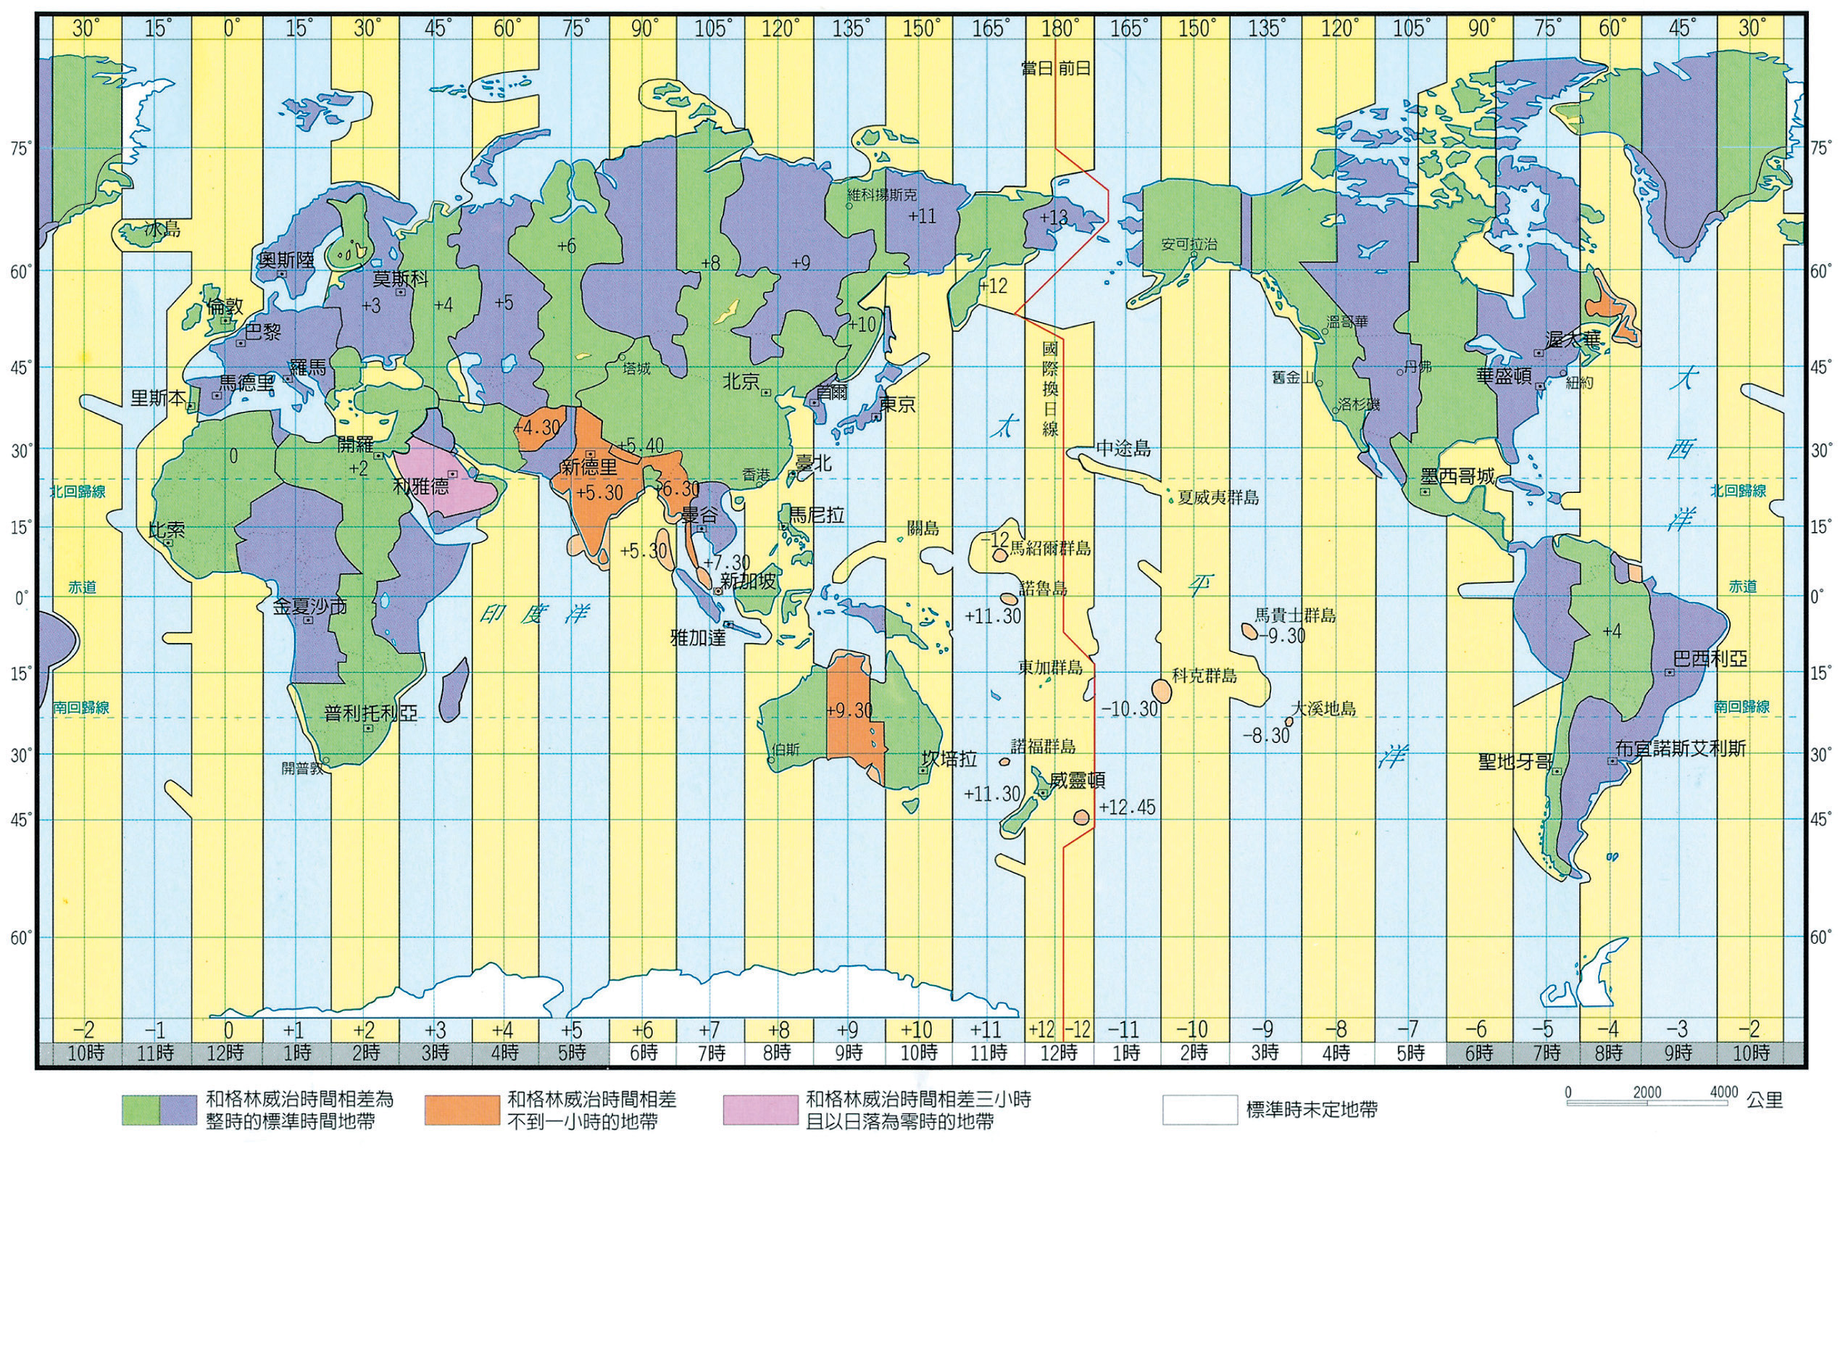Click the 前日 label by the date line
This screenshot has width=1840, height=1370.
tap(1075, 69)
